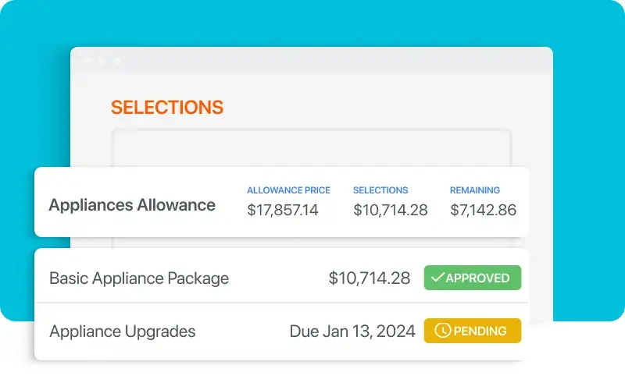This screenshot has width=625, height=390.
Task: Click the first window control dot
Action: 87,60
